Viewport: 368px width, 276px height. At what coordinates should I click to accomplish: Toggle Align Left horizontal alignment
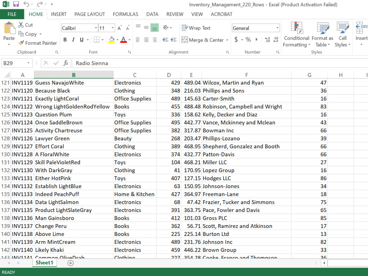(x=138, y=40)
